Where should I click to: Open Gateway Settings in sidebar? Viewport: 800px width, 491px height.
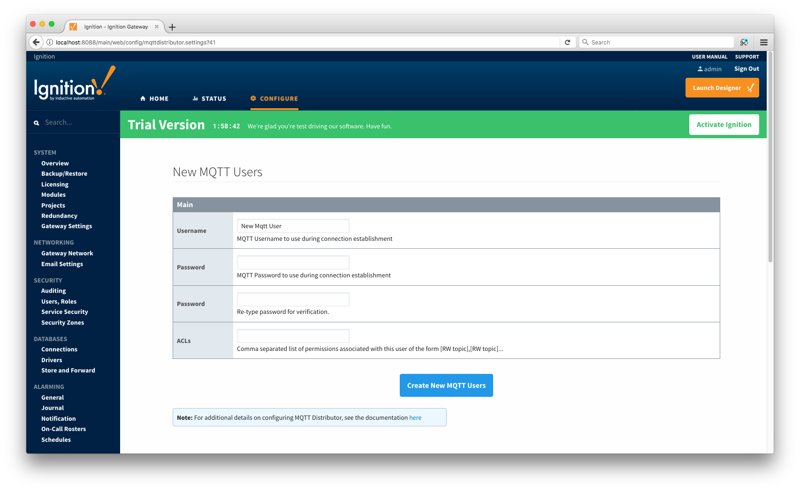[x=67, y=226]
